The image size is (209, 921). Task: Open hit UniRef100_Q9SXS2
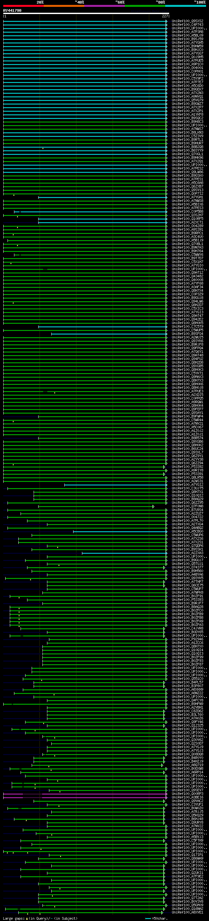click(x=187, y=21)
